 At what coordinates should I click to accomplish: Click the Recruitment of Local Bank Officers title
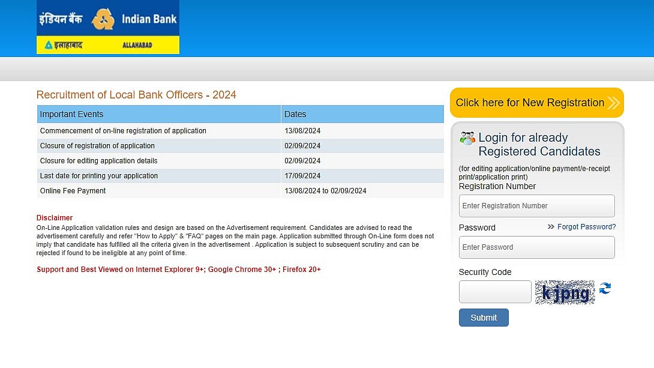tap(136, 95)
